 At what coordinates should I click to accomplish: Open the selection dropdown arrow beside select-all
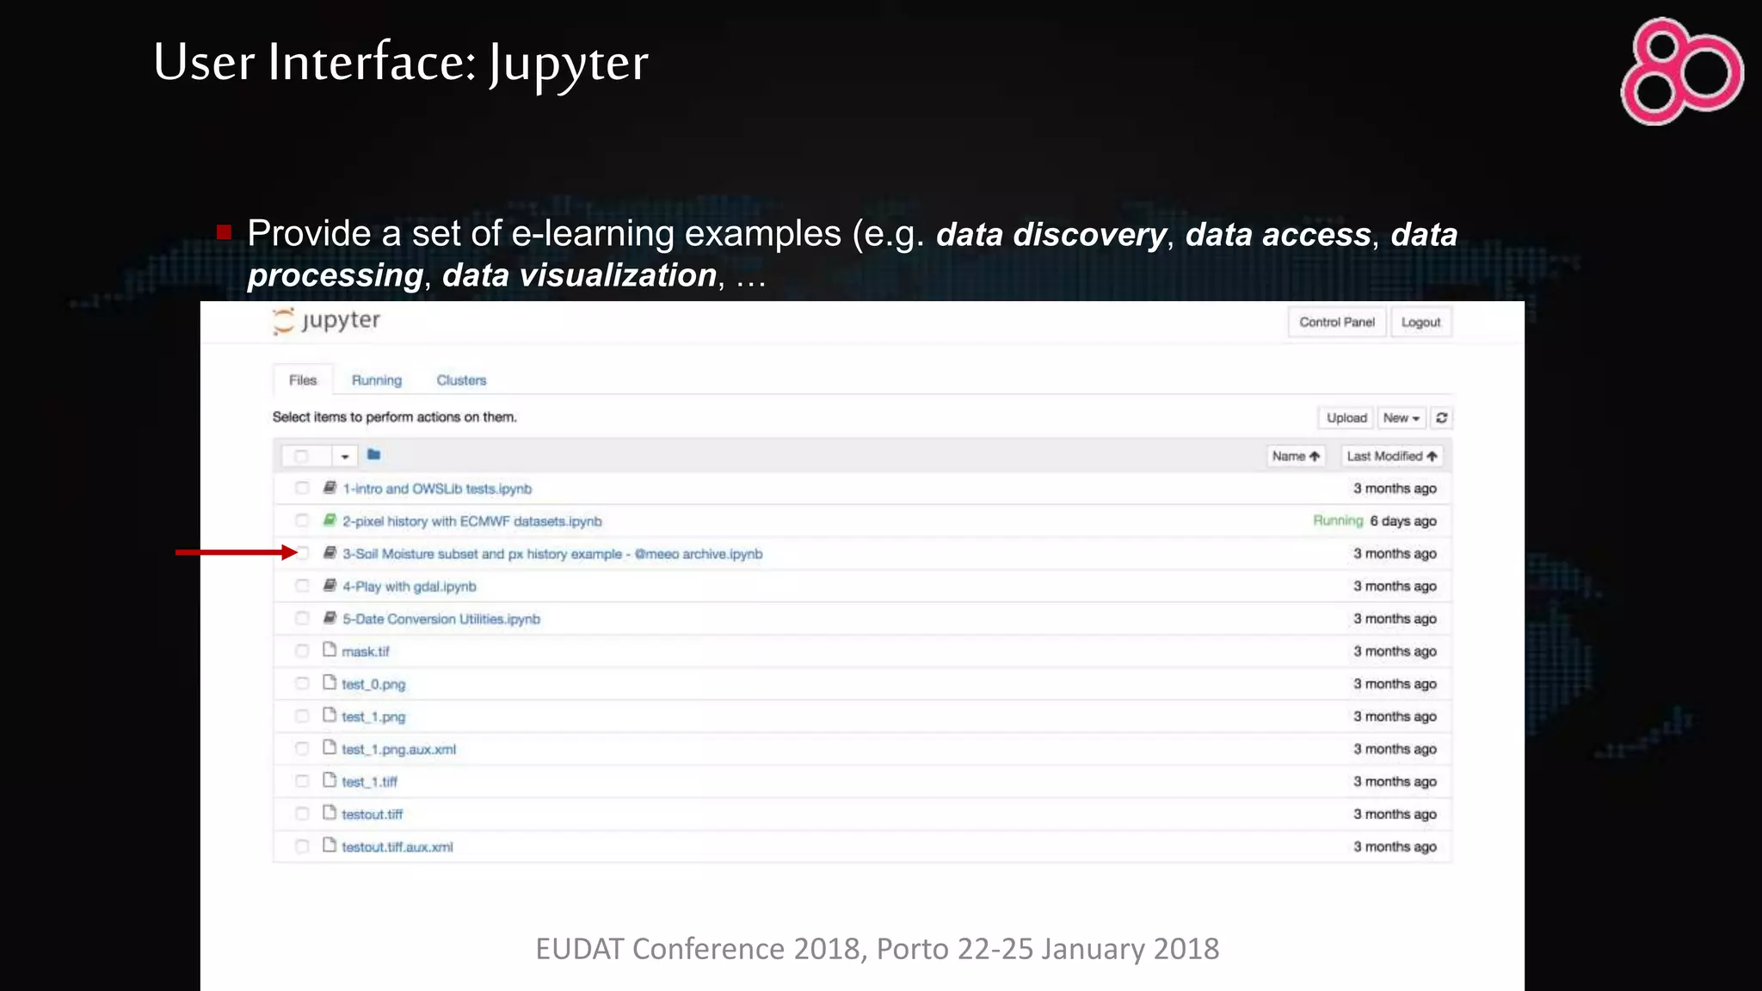pos(344,456)
